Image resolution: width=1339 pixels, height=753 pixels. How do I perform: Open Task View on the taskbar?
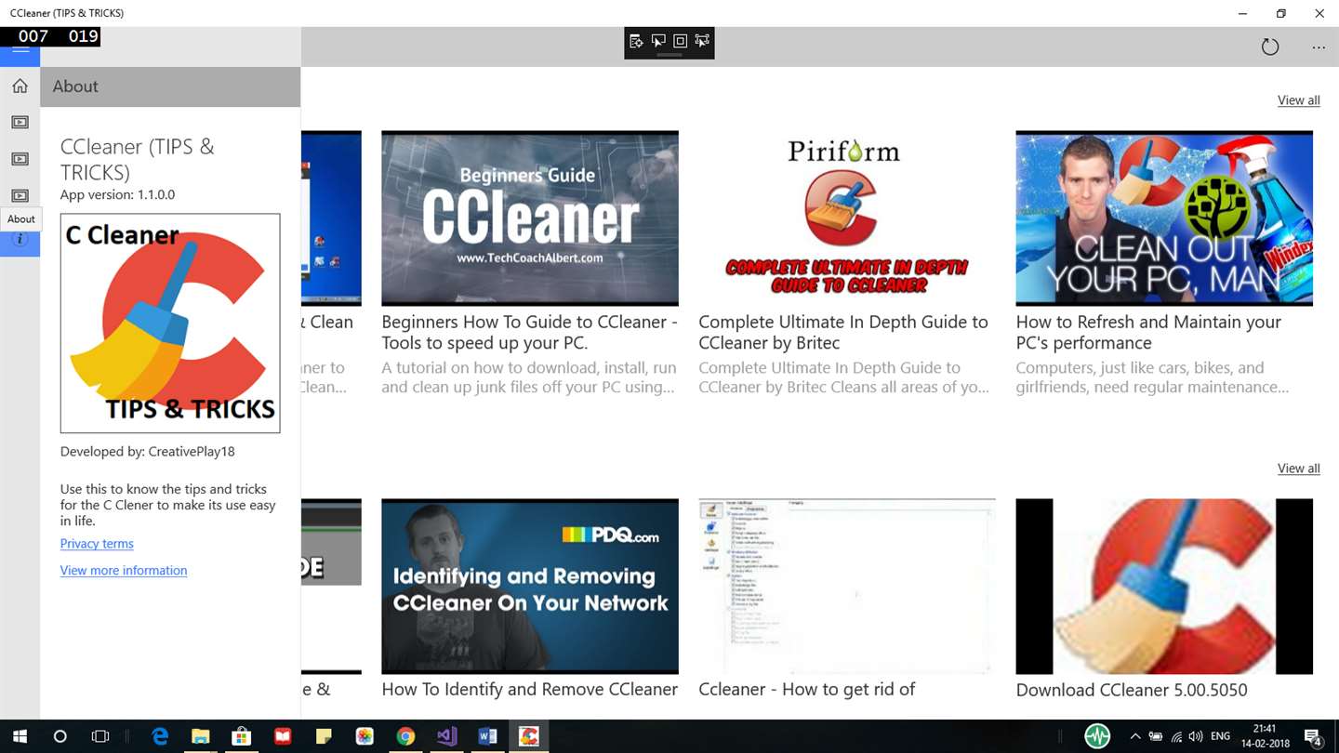point(100,736)
